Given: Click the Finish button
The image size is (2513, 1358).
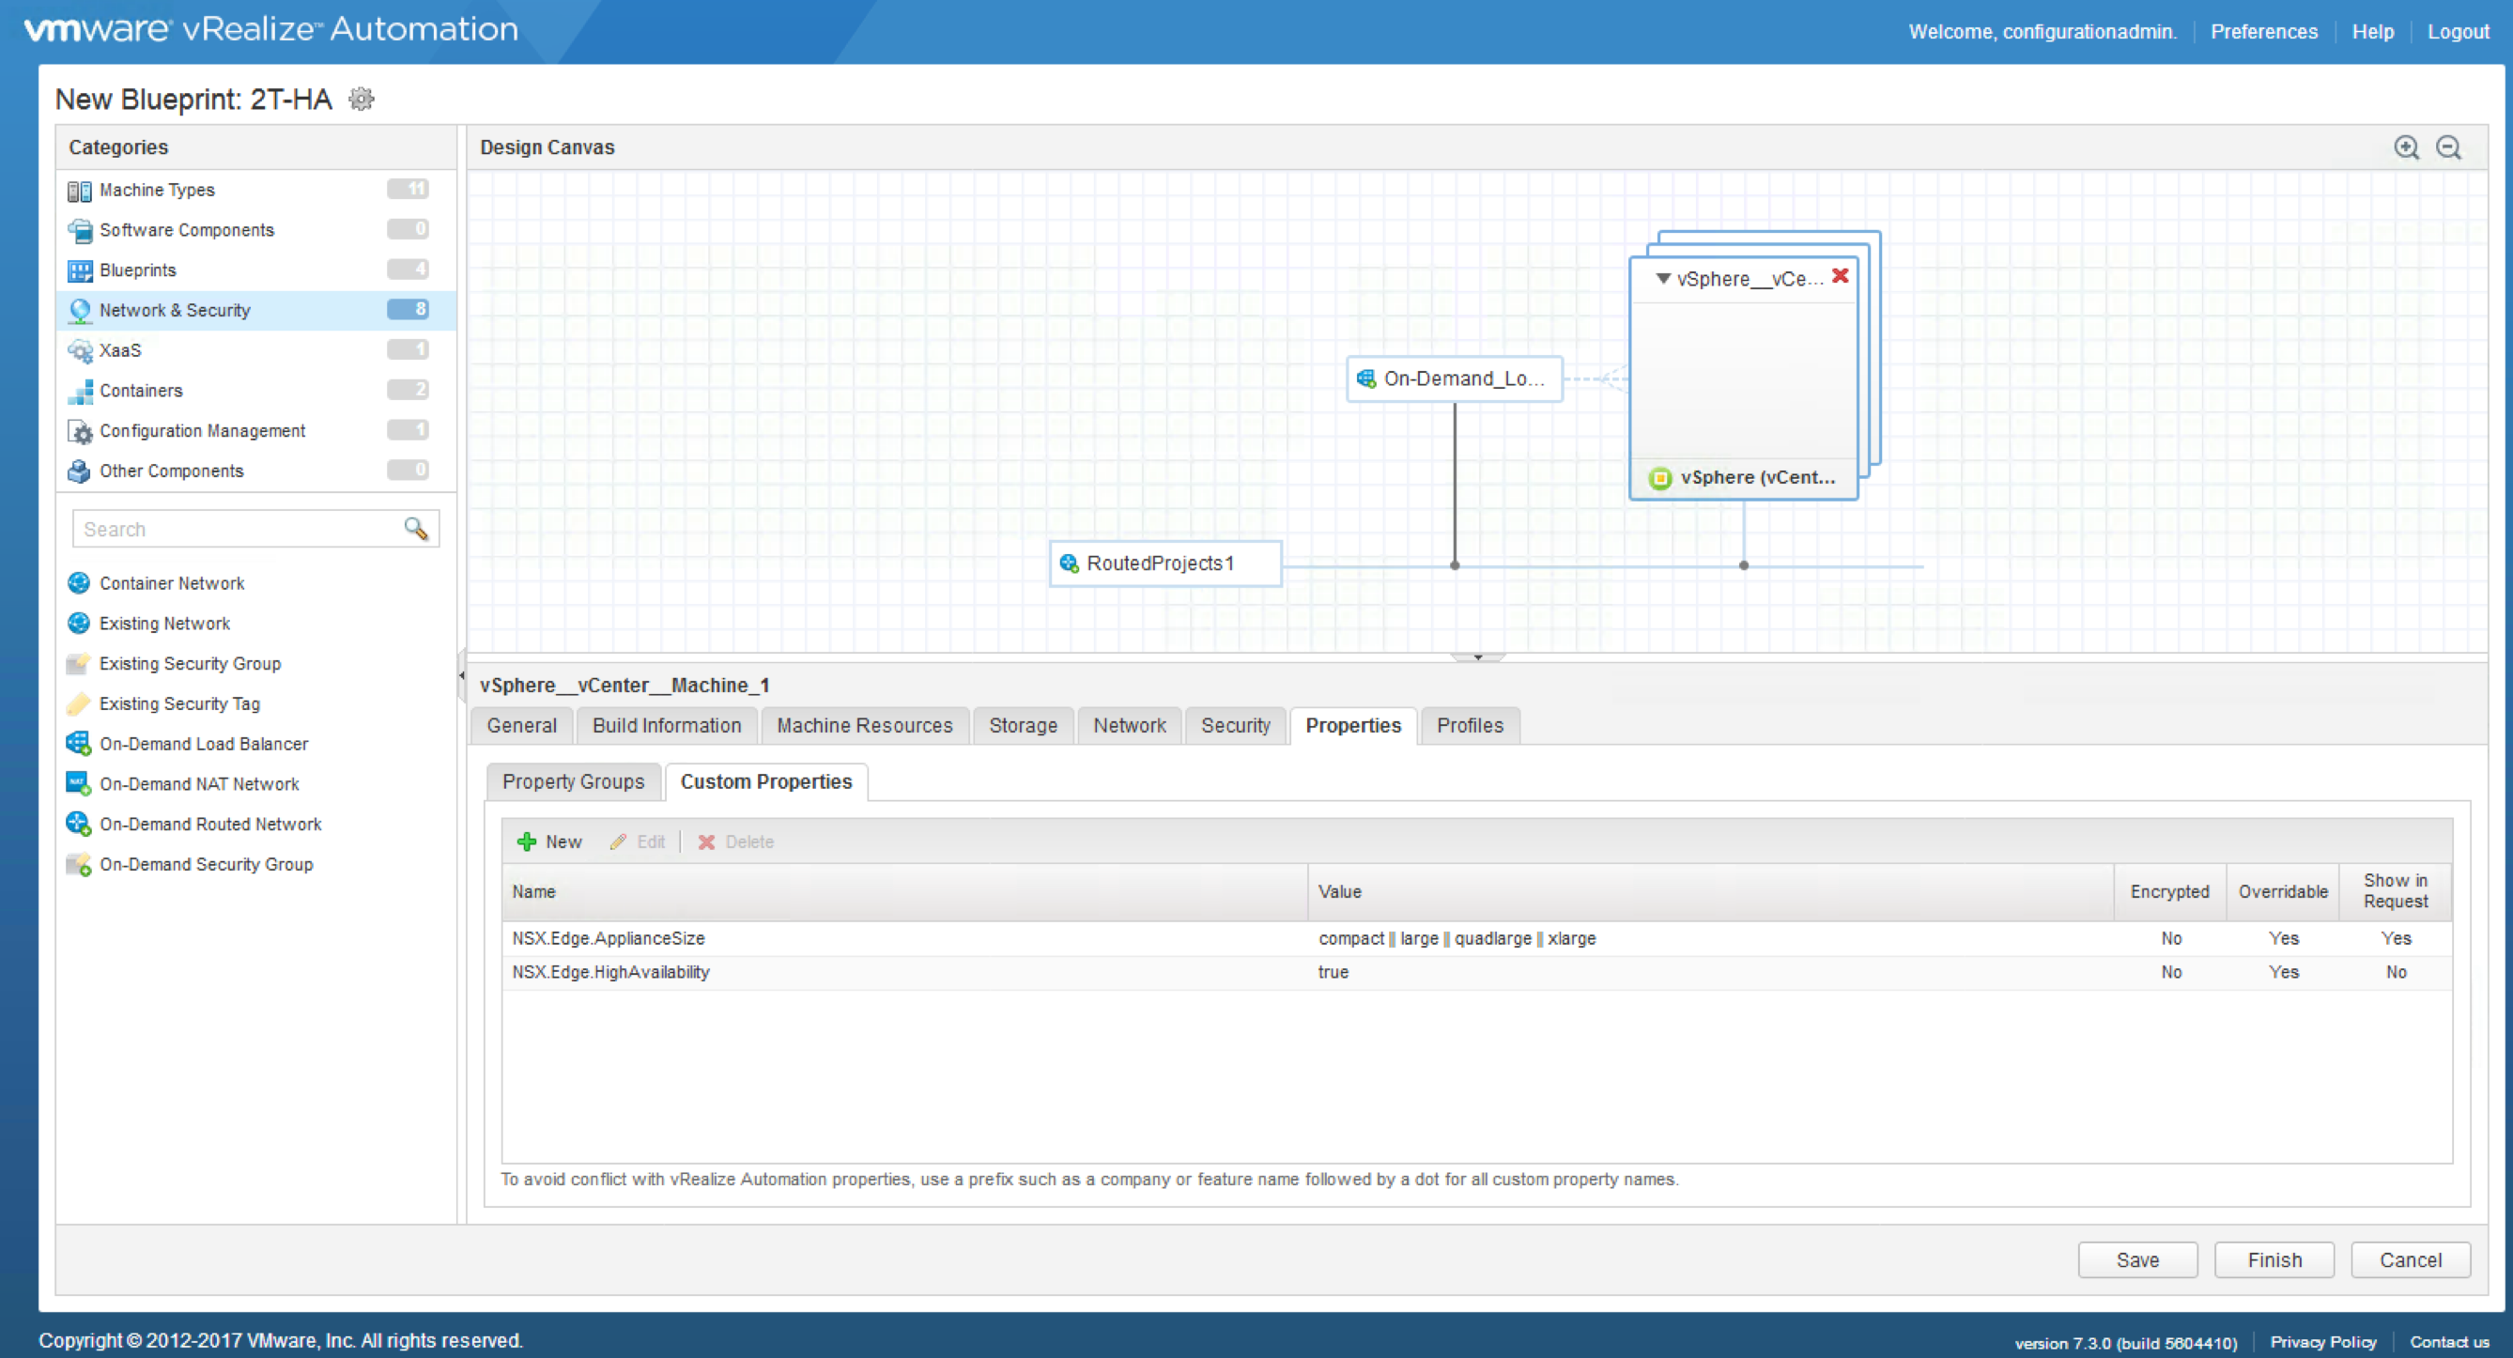Looking at the screenshot, I should pos(2274,1260).
